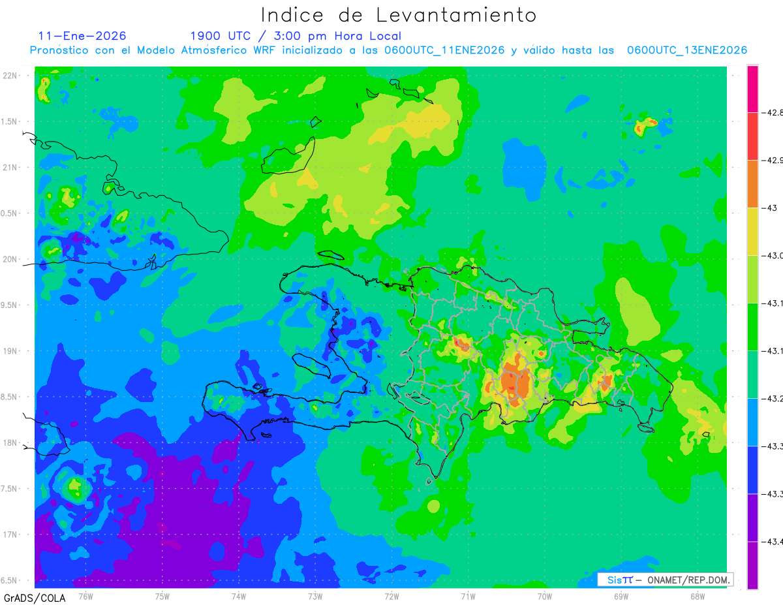Click the '68W' longitude axis label
The image size is (783, 605).
tap(698, 596)
